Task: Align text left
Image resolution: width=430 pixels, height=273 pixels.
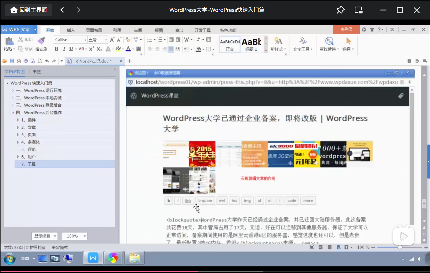Action: click(x=150, y=49)
